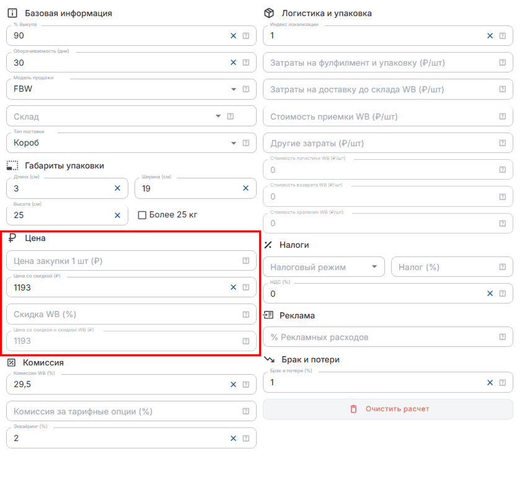This screenshot has height=485, width=522.
Task: Click the Очистить расчет button
Action: (388, 409)
